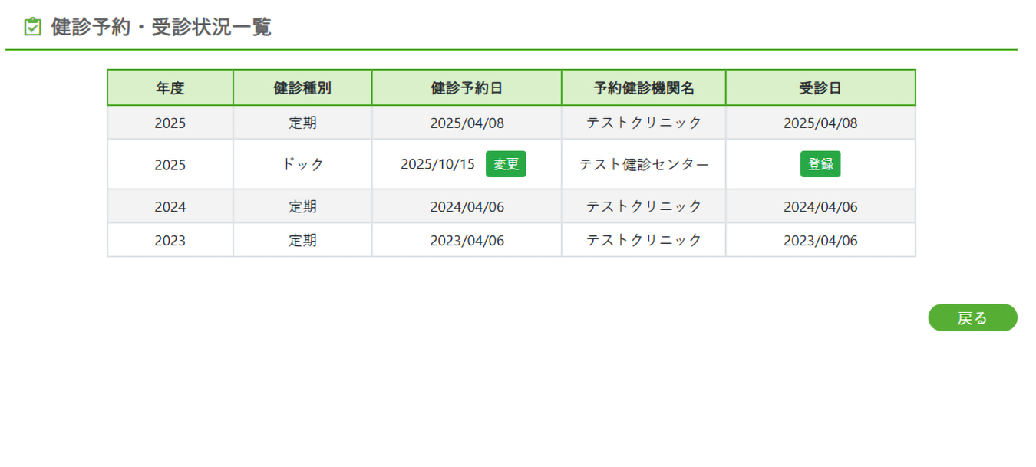This screenshot has width=1036, height=467.
Task: Click the 健診予約・受診状況一覧 page title
Action: pyautogui.click(x=161, y=28)
